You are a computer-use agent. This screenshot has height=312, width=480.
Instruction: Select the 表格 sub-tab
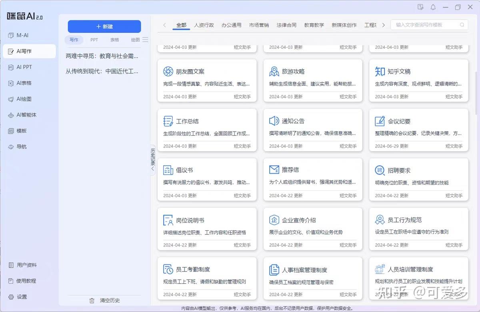[x=114, y=40]
